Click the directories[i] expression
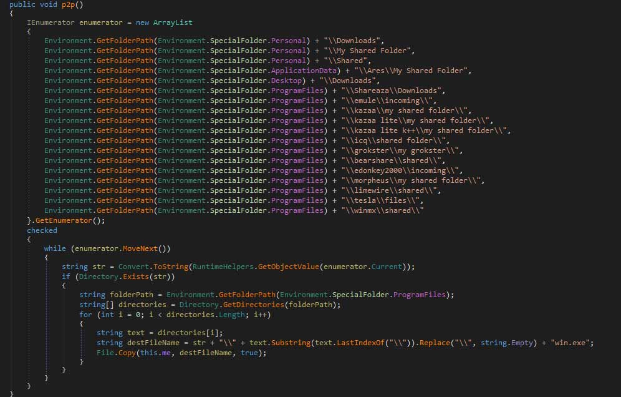Viewport: 621px width, 397px height. coord(188,333)
